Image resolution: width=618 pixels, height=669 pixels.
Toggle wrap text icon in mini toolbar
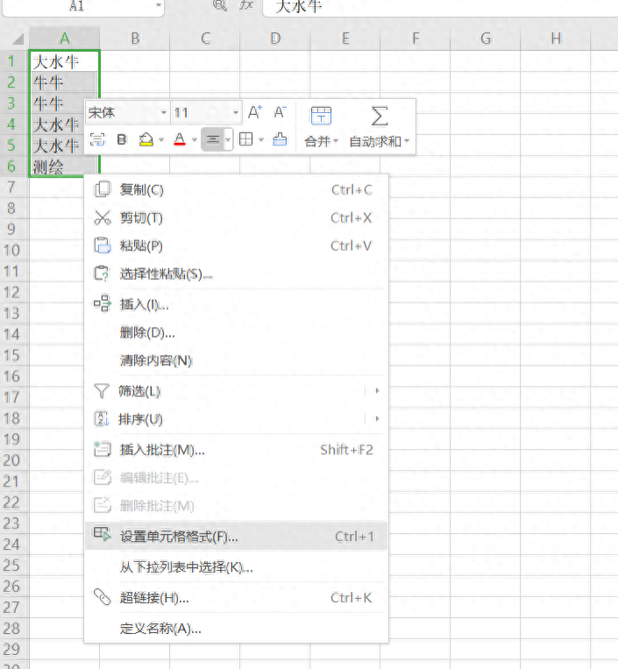(x=97, y=139)
